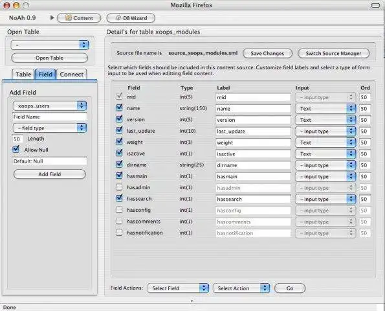Viewport: 385px width, 311px height.
Task: Open input type dropdown for hassearch row
Action: [325, 199]
